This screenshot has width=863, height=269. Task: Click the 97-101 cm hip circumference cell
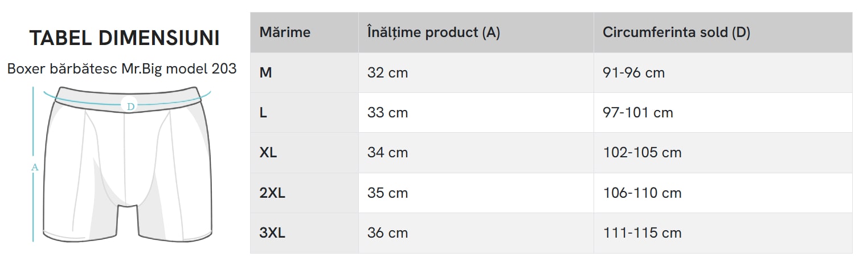click(x=638, y=113)
